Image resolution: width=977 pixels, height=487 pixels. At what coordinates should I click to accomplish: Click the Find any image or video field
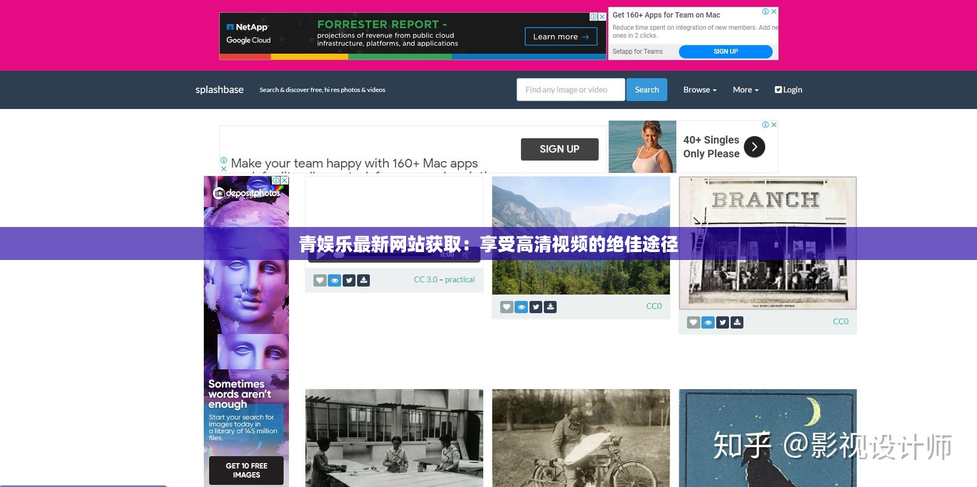tap(570, 89)
